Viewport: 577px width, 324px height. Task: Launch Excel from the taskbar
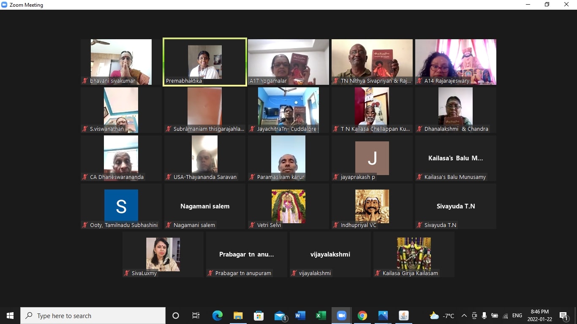point(321,316)
